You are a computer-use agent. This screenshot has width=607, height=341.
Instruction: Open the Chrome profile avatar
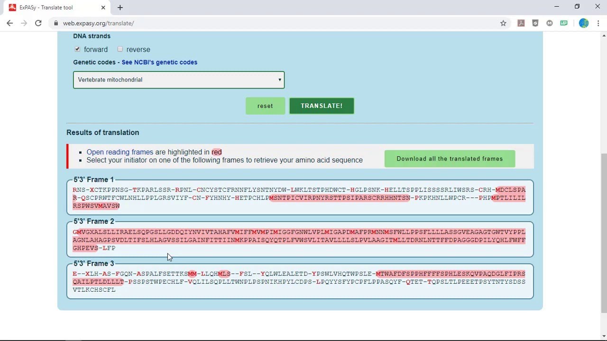(584, 23)
